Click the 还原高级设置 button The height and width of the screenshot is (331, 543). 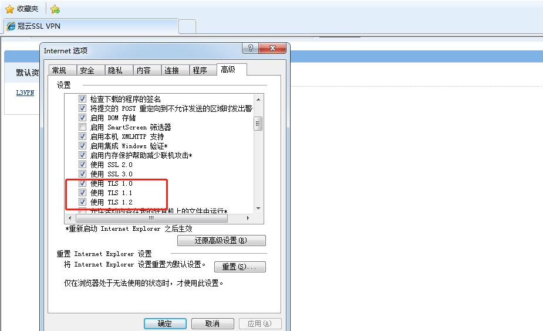click(x=221, y=240)
